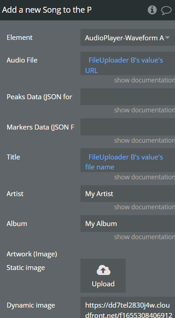Click the Element dropdown arrow
This screenshot has width=175, height=318.
[167, 37]
